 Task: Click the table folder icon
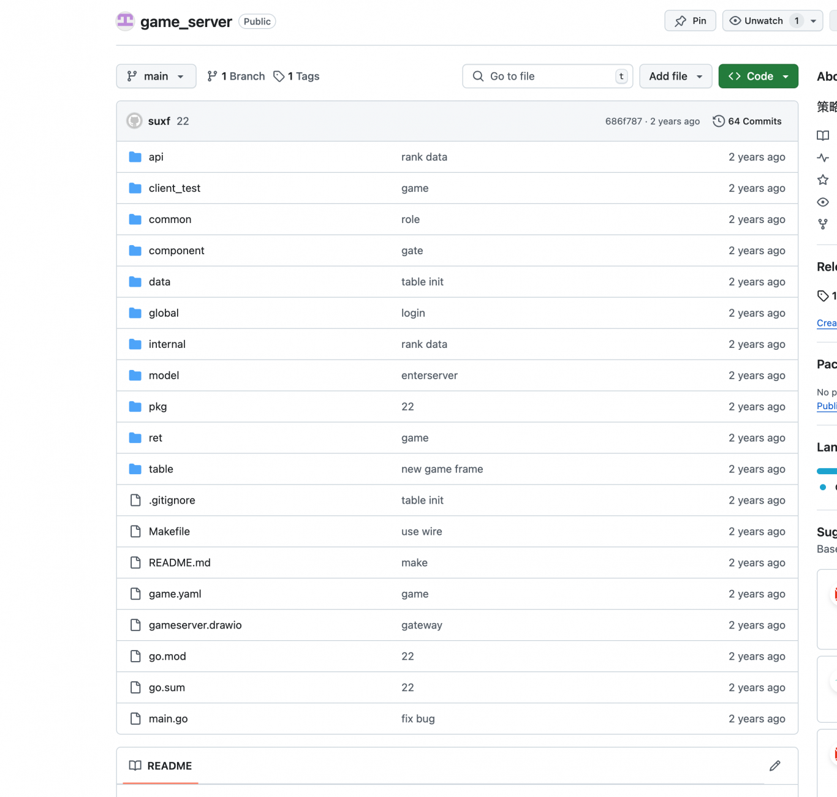tap(135, 469)
